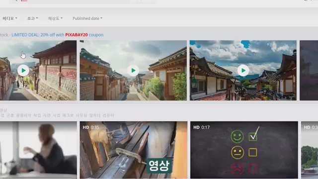Expand the Published date dropdown
Viewport: 318px width, 179px height.
87,18
